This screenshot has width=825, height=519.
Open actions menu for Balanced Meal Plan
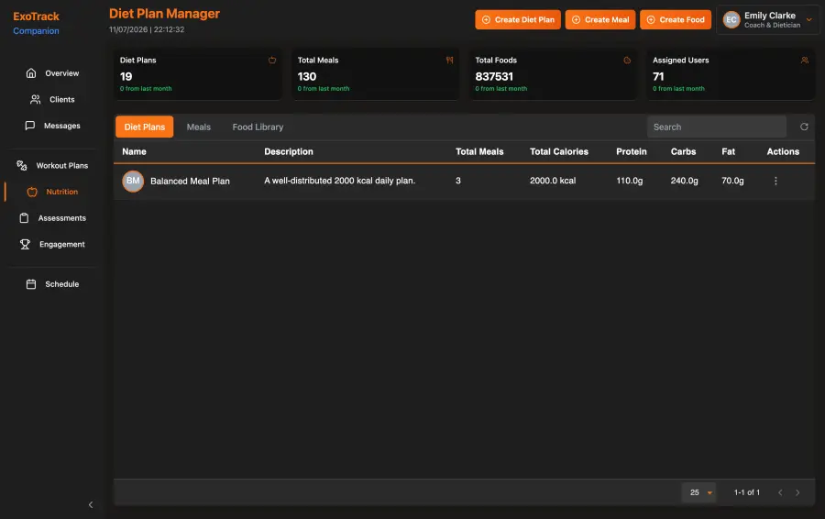point(775,181)
